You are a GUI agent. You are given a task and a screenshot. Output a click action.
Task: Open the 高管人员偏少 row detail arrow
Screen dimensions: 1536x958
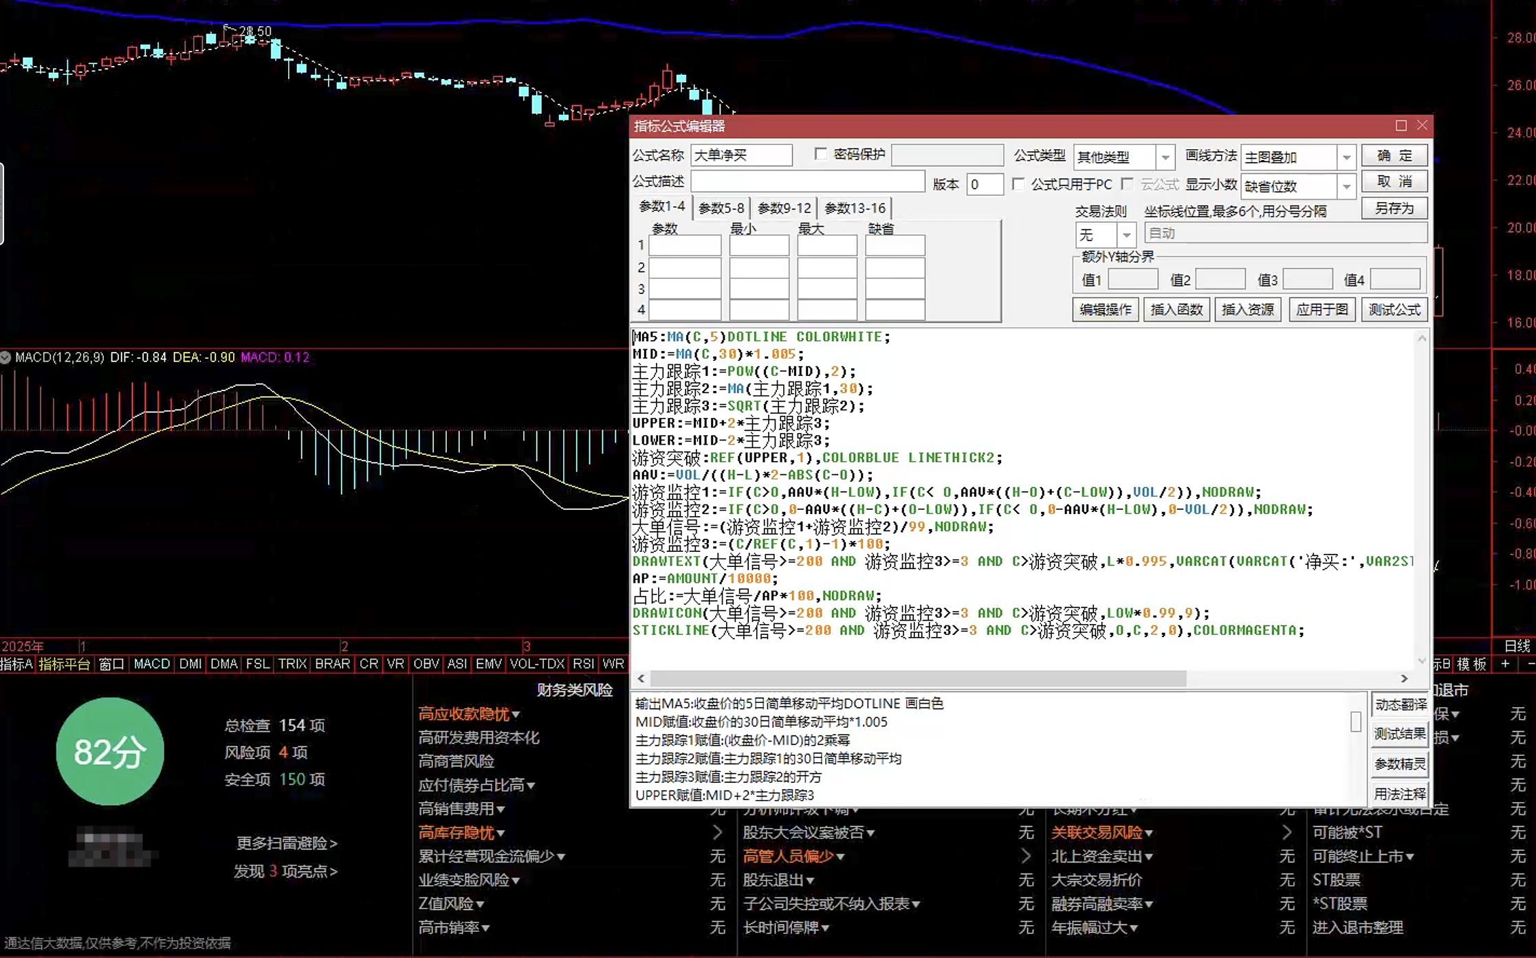[1026, 856]
